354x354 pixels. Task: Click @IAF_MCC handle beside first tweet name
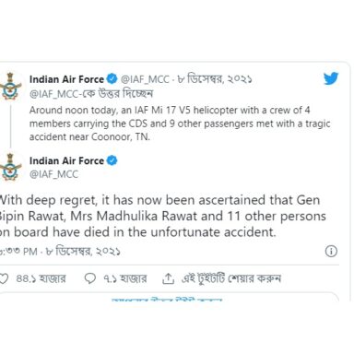(145, 79)
